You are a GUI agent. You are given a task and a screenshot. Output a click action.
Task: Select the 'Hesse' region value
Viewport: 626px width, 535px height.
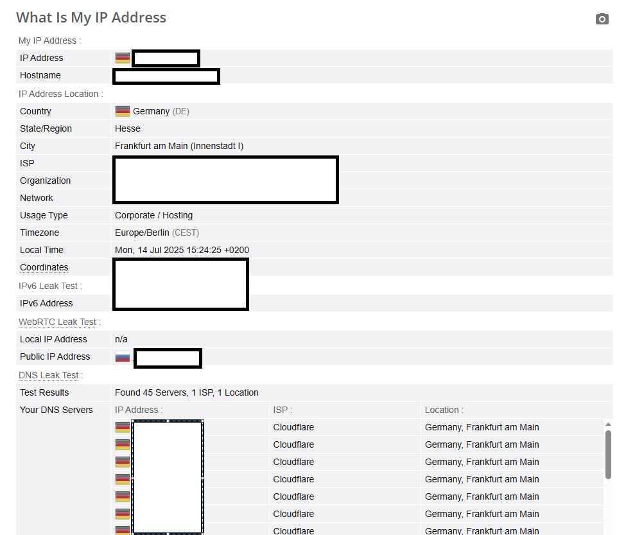(128, 128)
